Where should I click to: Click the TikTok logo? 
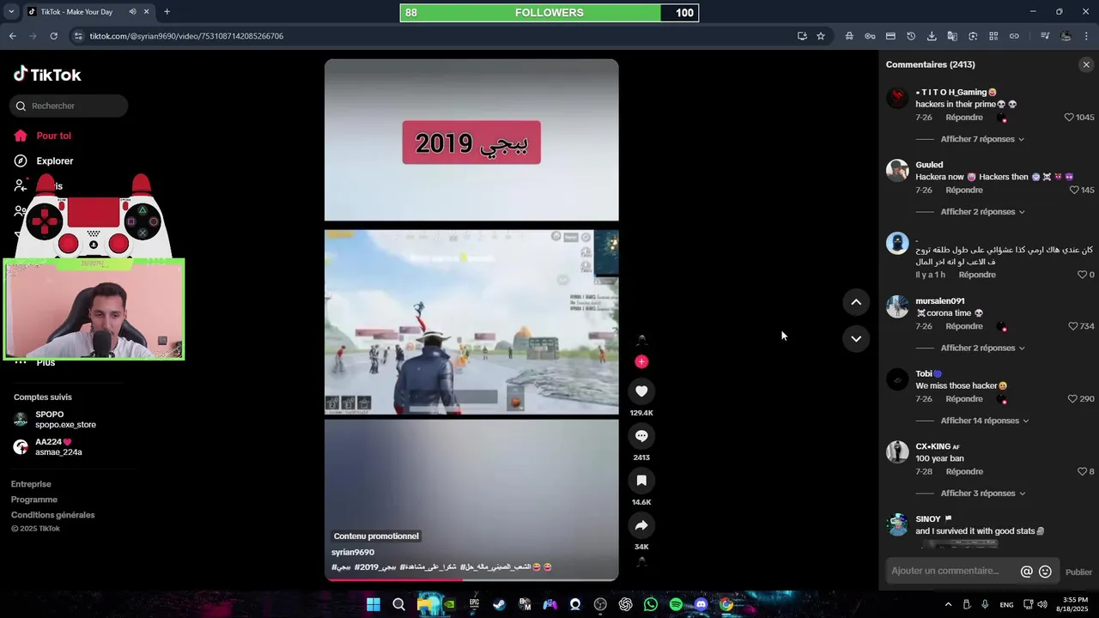point(47,75)
